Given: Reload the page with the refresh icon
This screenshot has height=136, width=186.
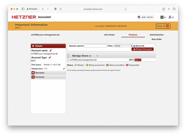Looking at the screenshot, I should [126, 9].
